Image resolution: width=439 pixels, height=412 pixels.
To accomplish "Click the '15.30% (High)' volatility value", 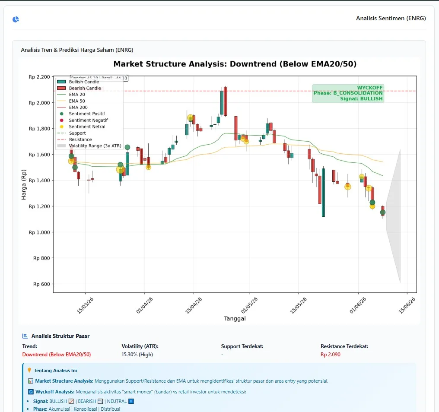I will click(x=137, y=355).
